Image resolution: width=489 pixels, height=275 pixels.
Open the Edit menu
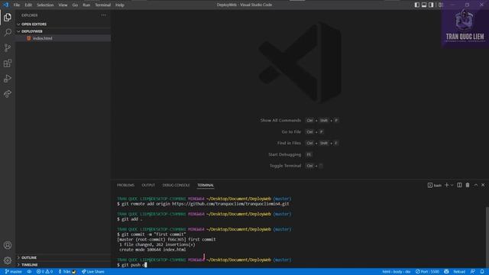pos(28,5)
